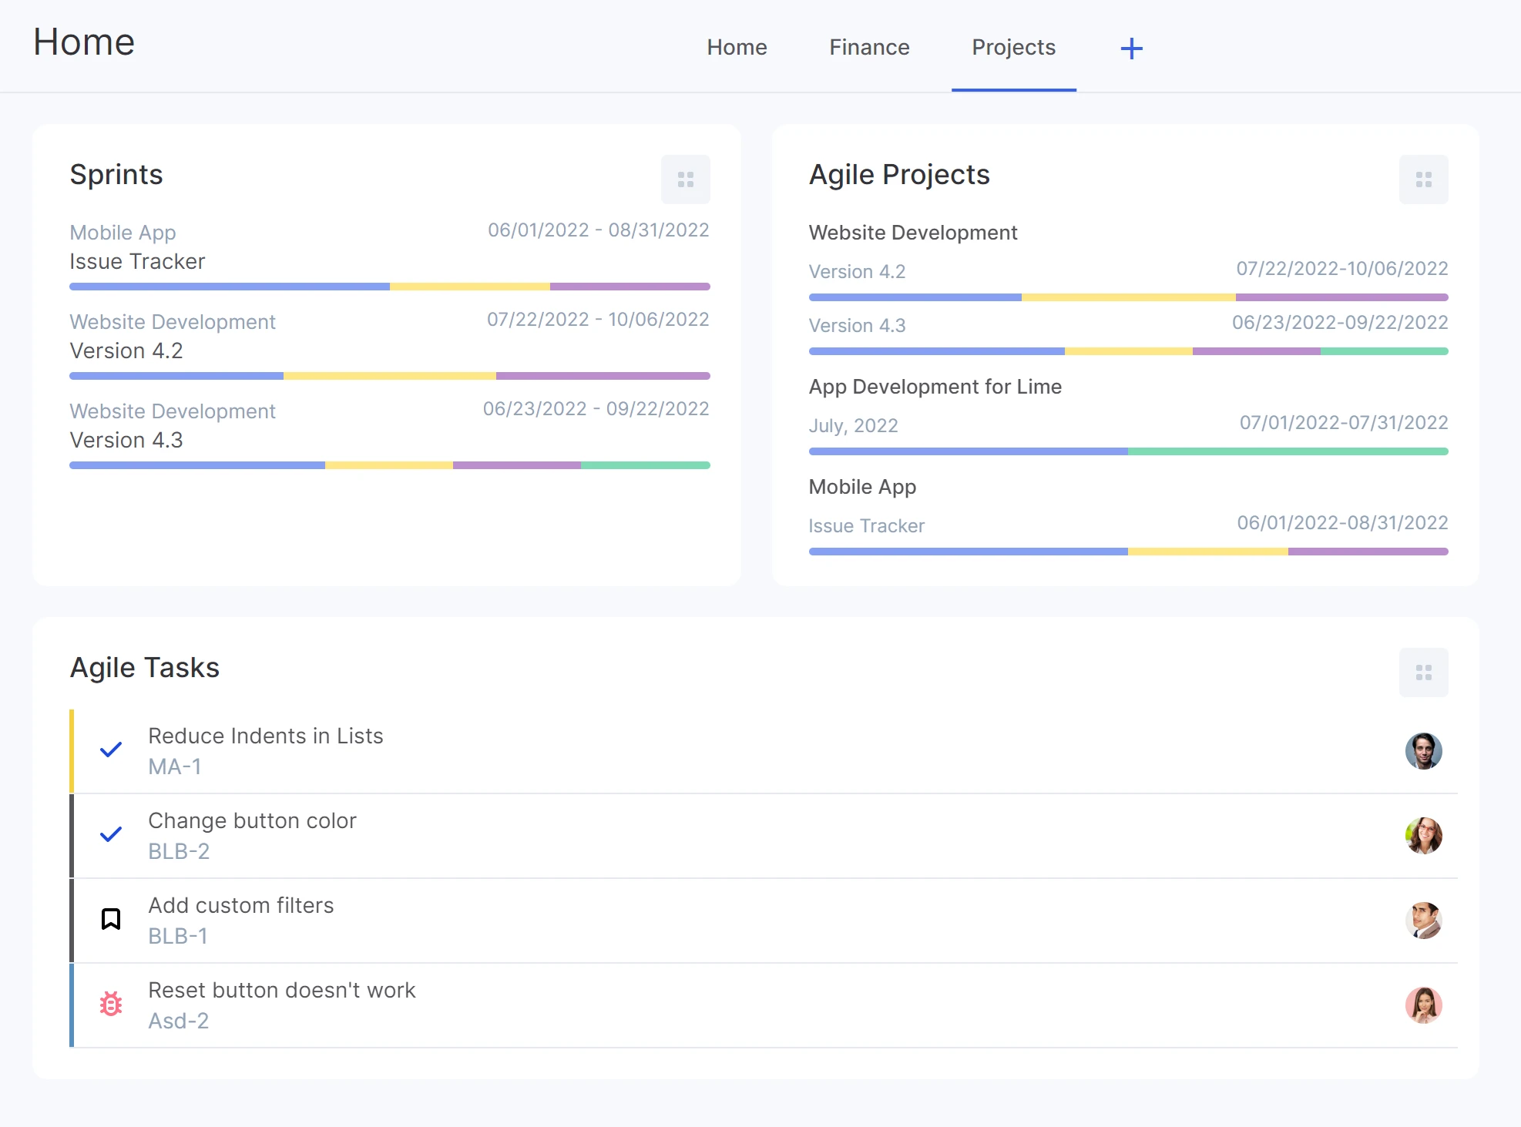This screenshot has width=1521, height=1127.
Task: Click the progress bar for Issue Tracker sprint
Action: click(x=389, y=286)
